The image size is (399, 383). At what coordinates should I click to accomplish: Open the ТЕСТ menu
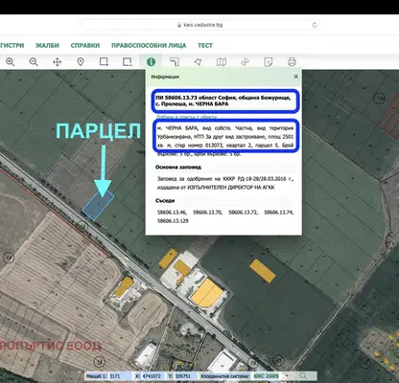point(205,45)
